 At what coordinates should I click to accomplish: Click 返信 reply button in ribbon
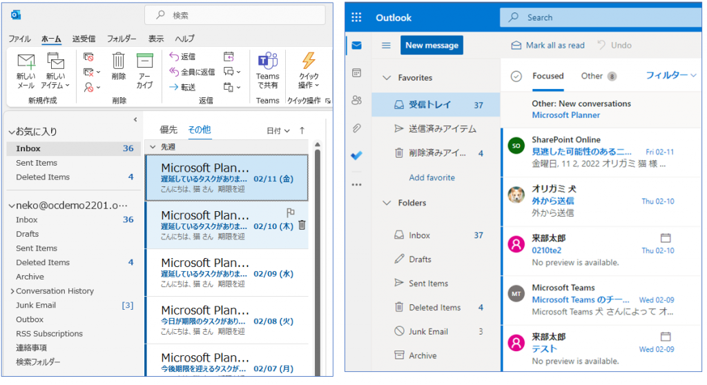(x=182, y=57)
